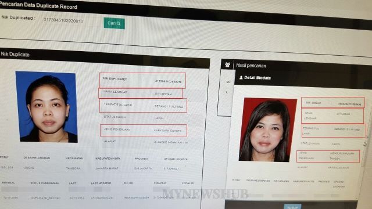Select the 'KECAMATAN' column header in left table
The width and height of the screenshot is (372, 209).
pyautogui.click(x=74, y=158)
